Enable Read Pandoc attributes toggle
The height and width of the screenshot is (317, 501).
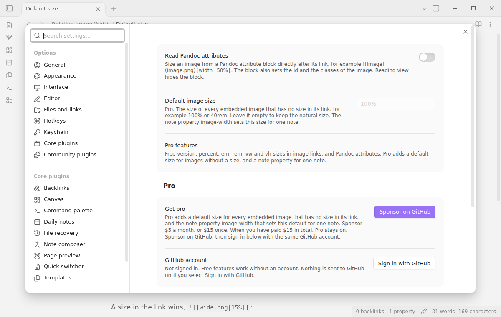coord(427,57)
